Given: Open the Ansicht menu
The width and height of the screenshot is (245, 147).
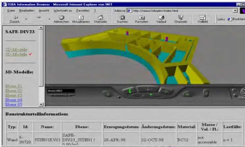Looking at the screenshot, I should point(44,10).
